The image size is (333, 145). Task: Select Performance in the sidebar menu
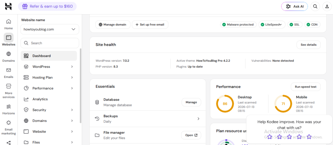coord(49,88)
